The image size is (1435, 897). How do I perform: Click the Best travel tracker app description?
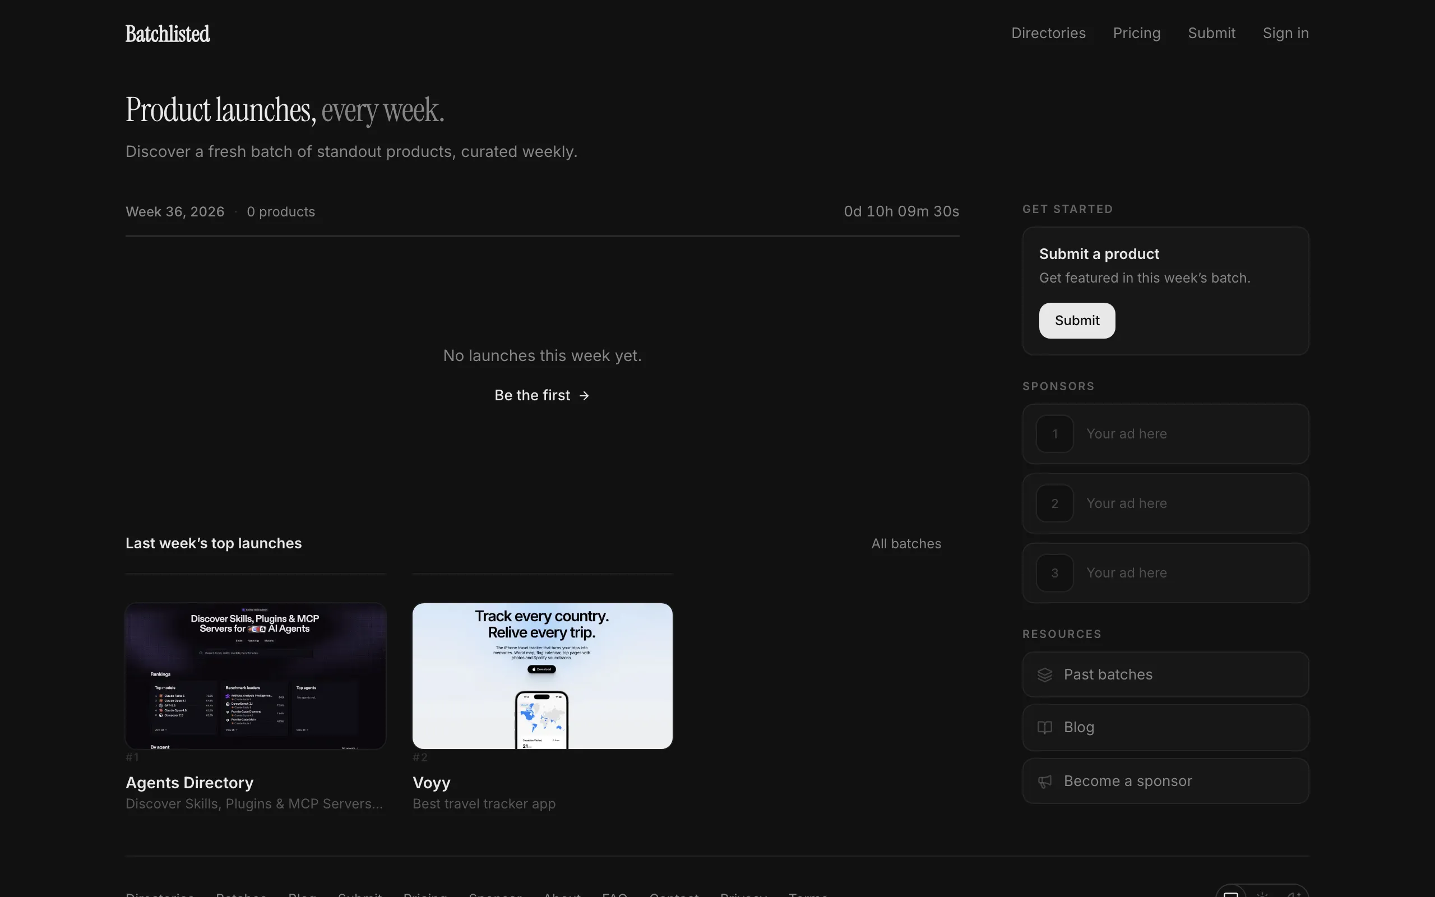pos(484,804)
